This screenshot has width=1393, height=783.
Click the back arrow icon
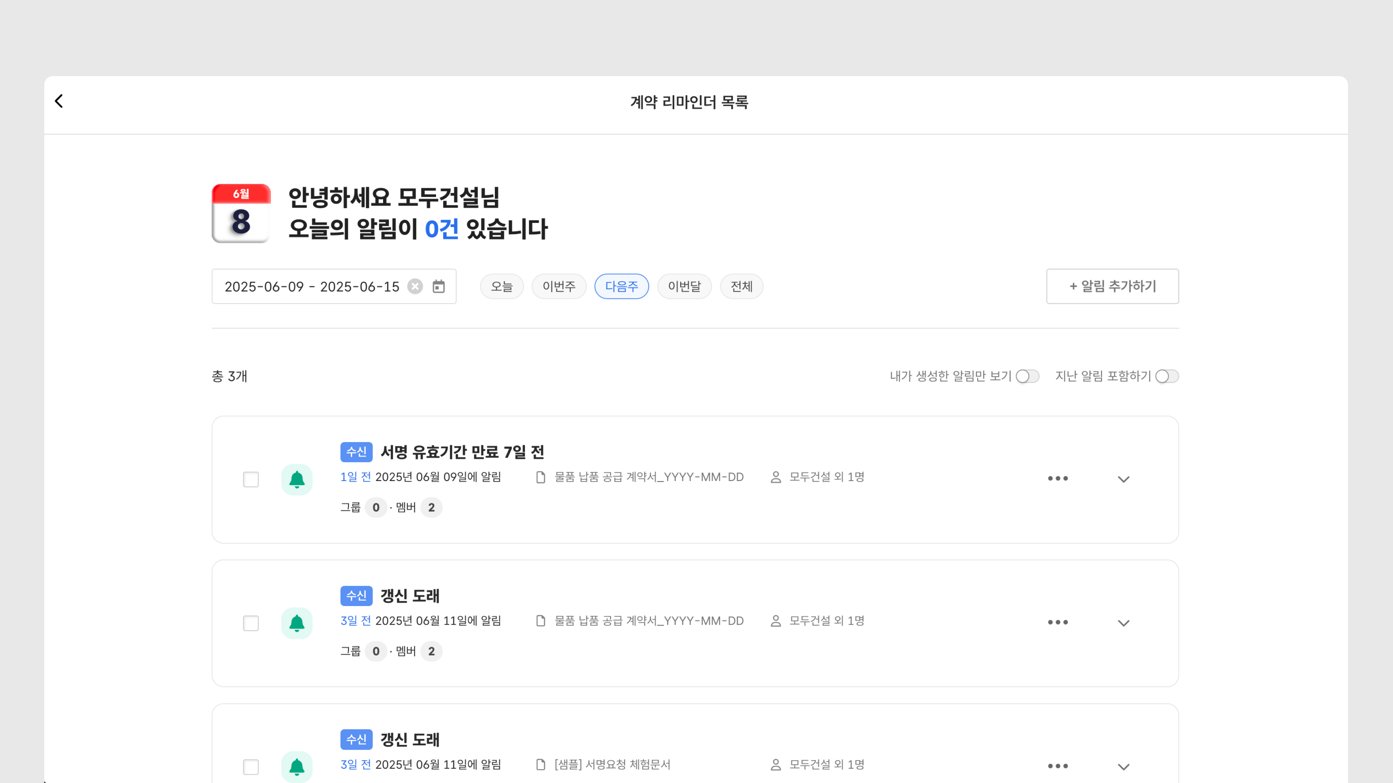(x=59, y=101)
